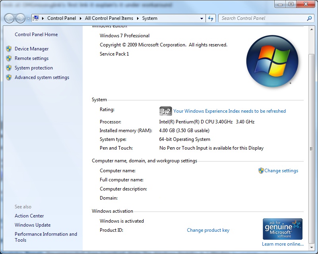Click the Windows 7 Professional edition text

[124, 36]
